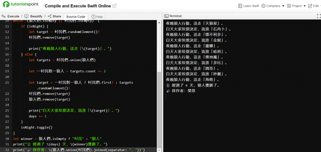Click terminal output line mentioning 石內卜
The width and height of the screenshot is (321, 152).
point(198,29)
